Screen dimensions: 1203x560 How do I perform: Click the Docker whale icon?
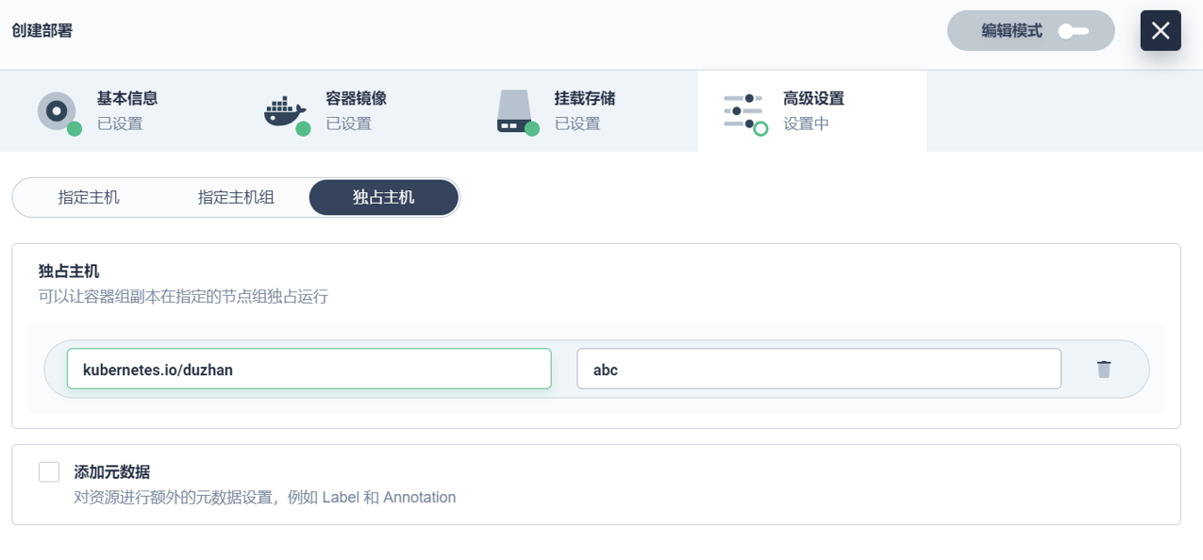click(285, 110)
